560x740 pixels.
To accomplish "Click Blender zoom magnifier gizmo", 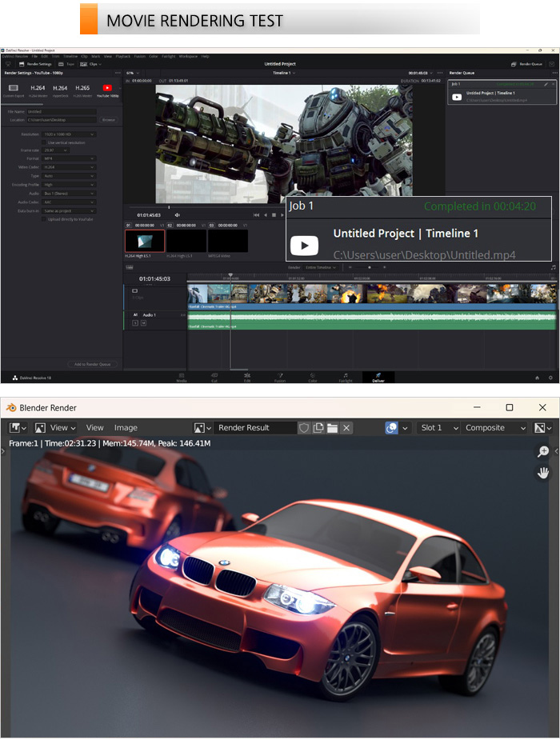I will (543, 451).
